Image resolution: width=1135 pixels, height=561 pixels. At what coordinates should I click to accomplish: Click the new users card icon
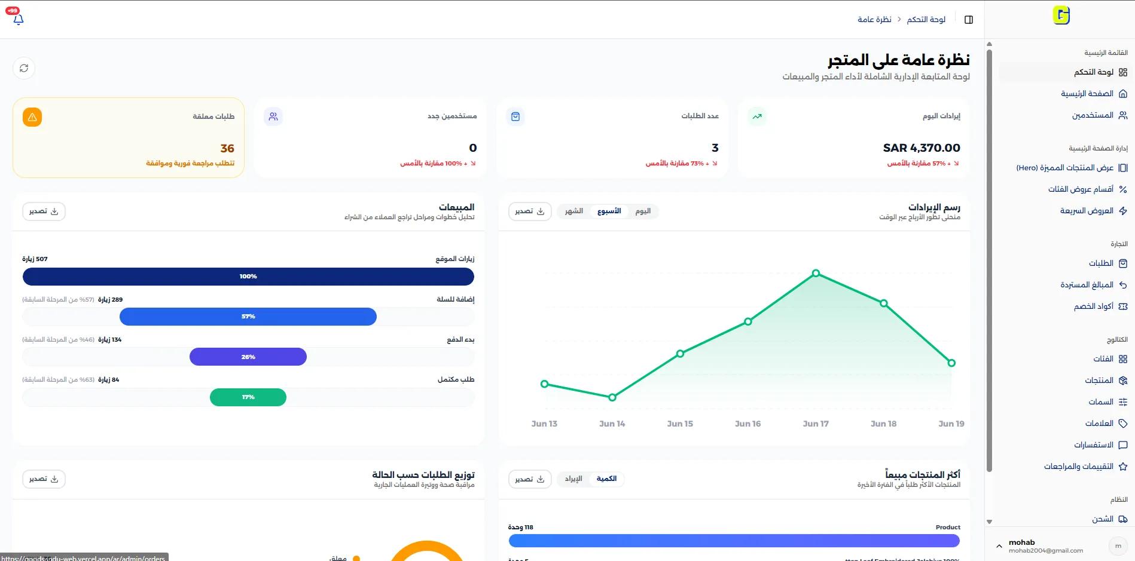[x=273, y=117]
